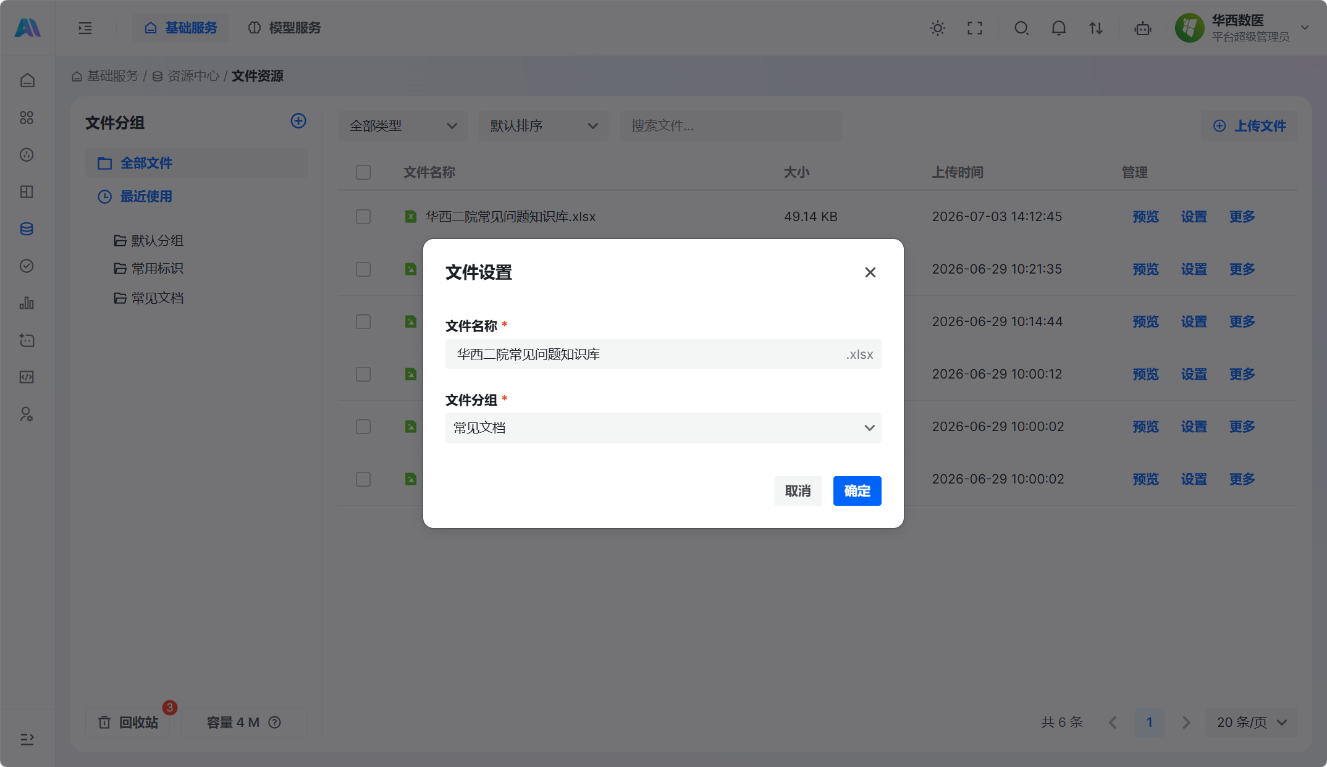Click the user avatar 华西数医
The width and height of the screenshot is (1327, 767).
tap(1190, 28)
